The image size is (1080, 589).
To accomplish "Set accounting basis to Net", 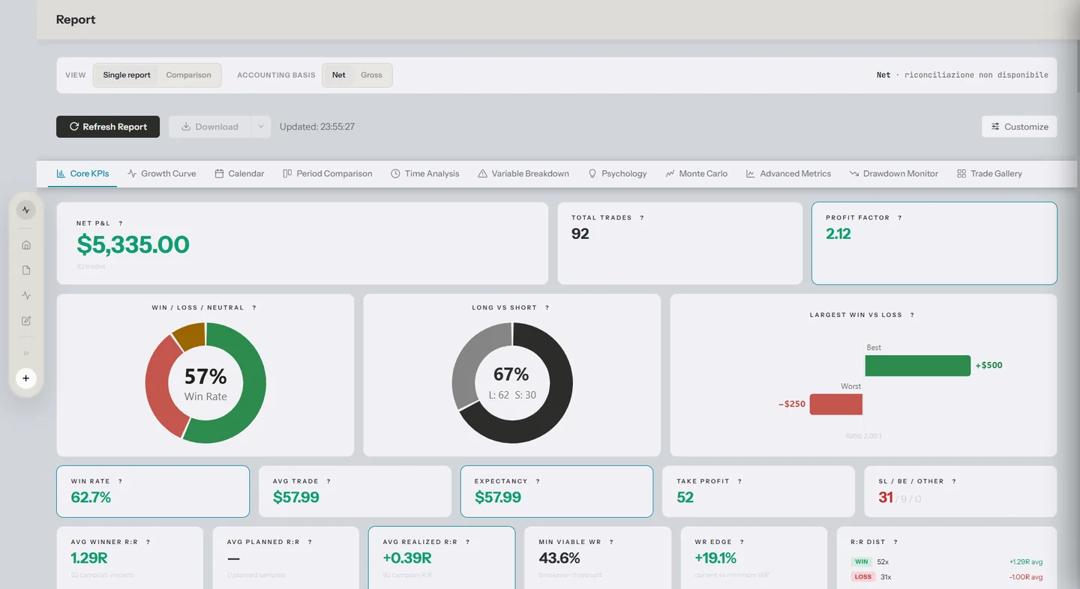I will click(x=339, y=75).
